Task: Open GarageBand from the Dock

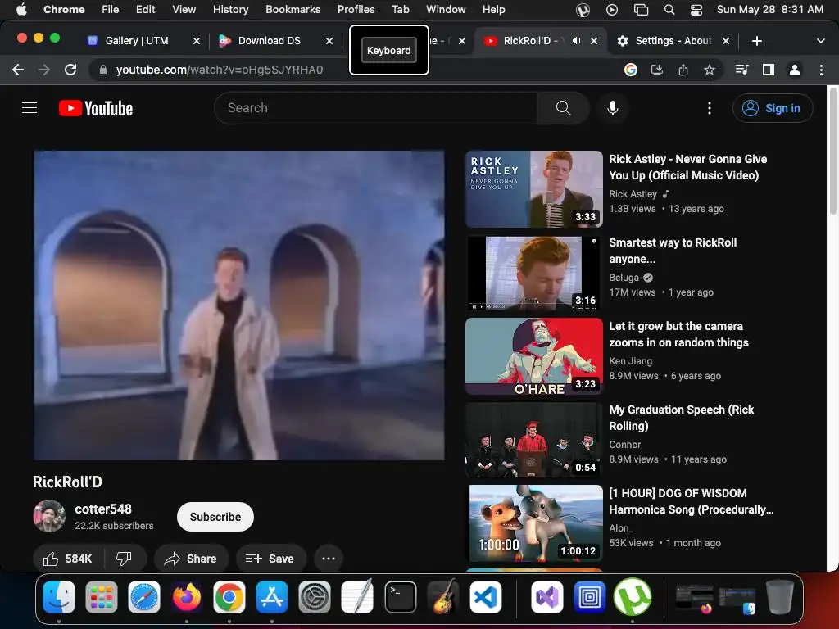Action: (443, 597)
